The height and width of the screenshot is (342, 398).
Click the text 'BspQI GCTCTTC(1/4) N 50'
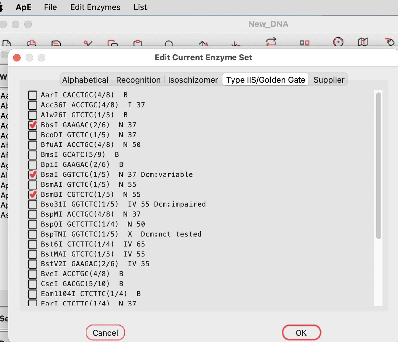(x=93, y=225)
